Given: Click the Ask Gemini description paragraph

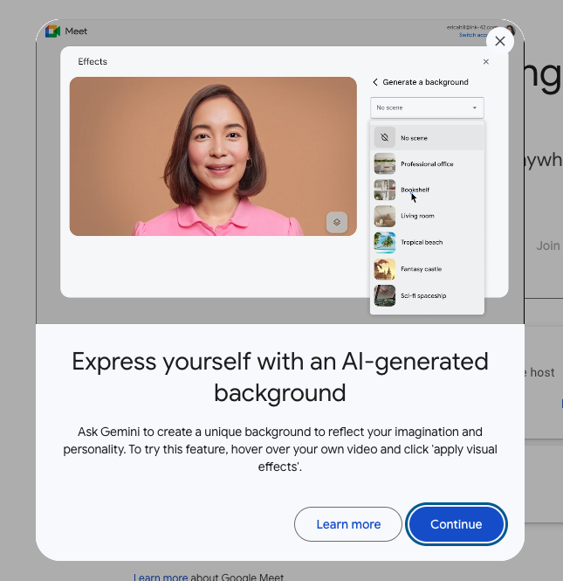Looking at the screenshot, I should click(x=280, y=449).
